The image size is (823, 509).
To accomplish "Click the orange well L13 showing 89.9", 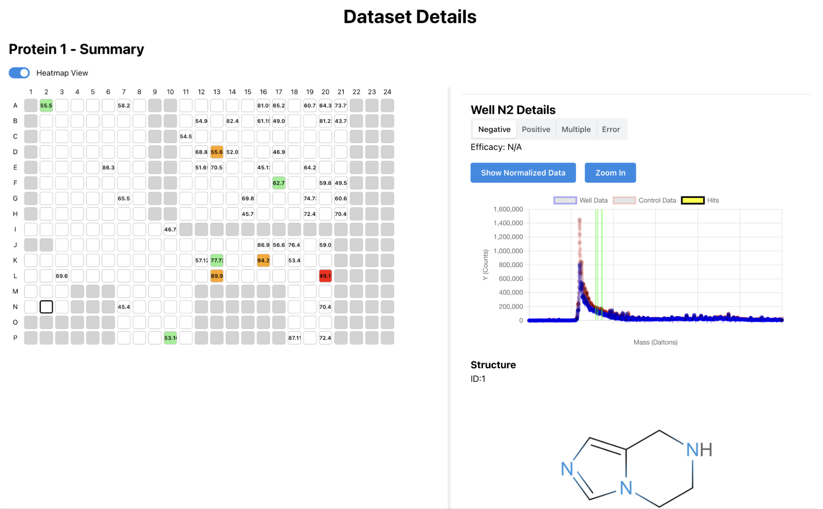I will [x=217, y=275].
